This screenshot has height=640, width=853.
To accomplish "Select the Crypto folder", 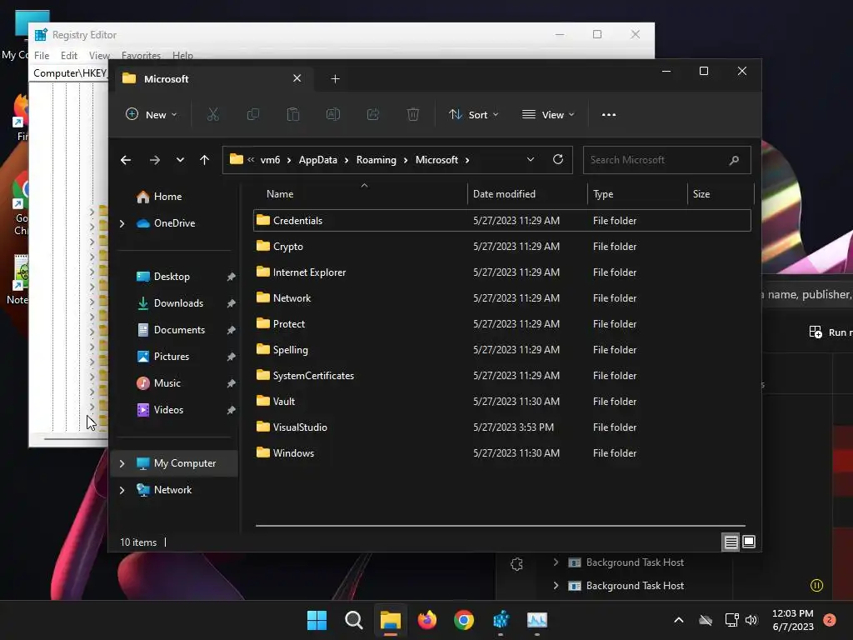I will point(502,247).
